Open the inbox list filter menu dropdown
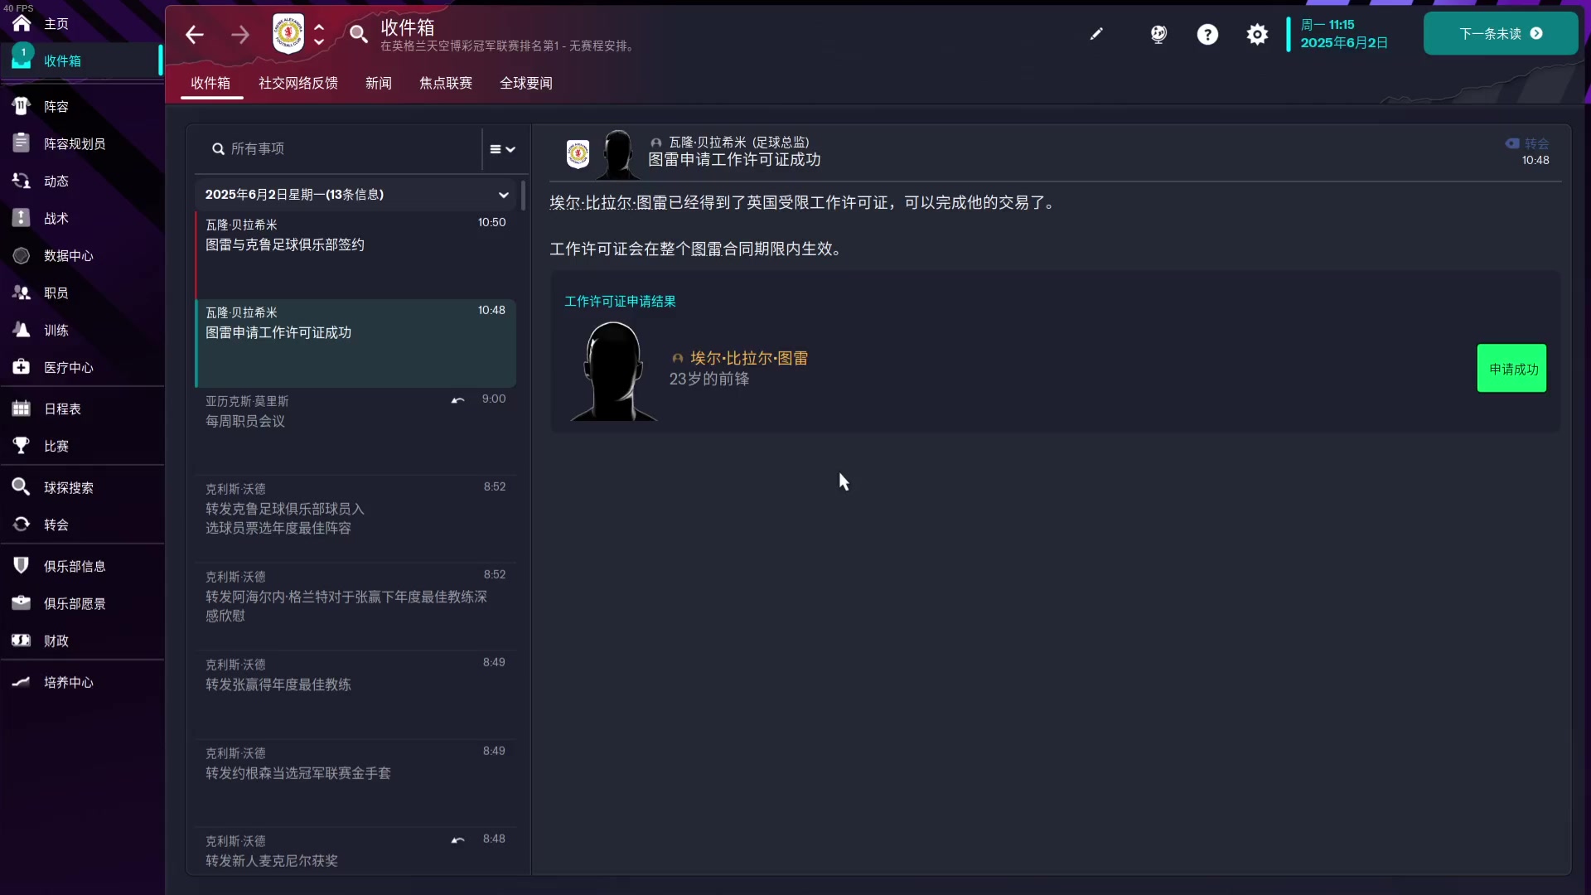Screen dimensions: 1591x895 pos(502,149)
